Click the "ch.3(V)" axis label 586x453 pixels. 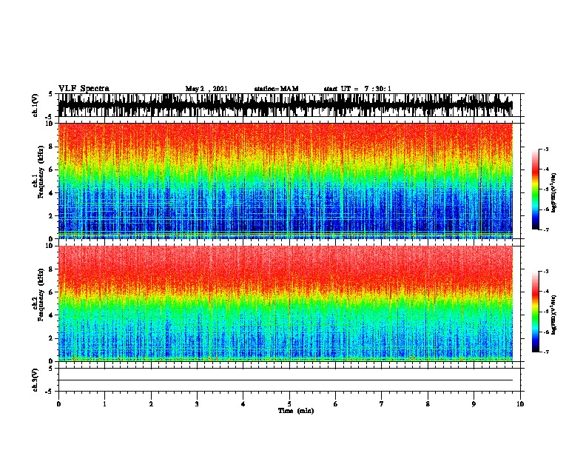[x=36, y=380]
